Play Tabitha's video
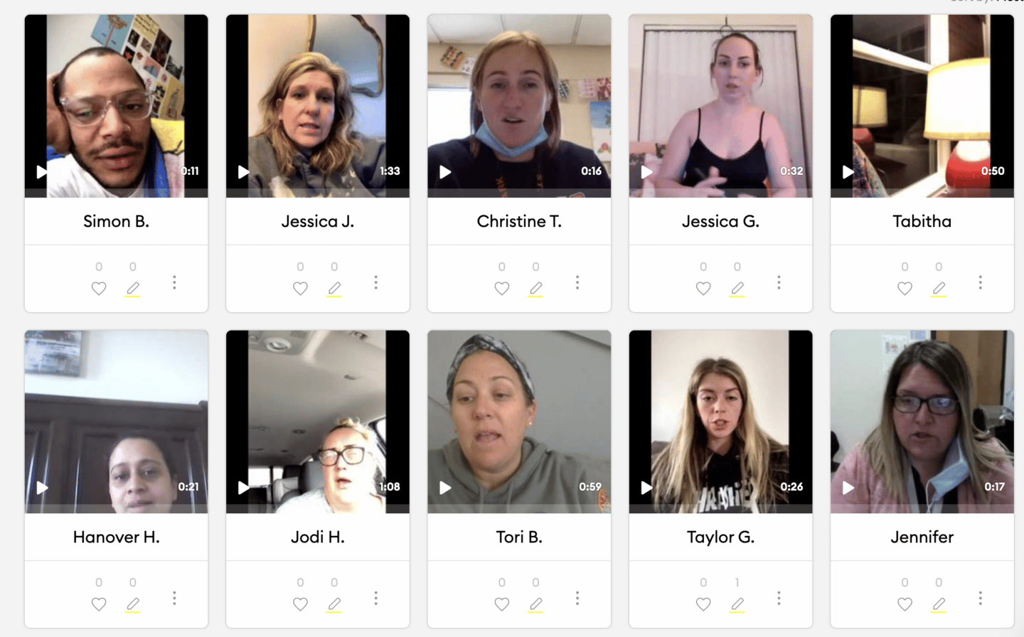Image resolution: width=1024 pixels, height=637 pixels. point(848,171)
